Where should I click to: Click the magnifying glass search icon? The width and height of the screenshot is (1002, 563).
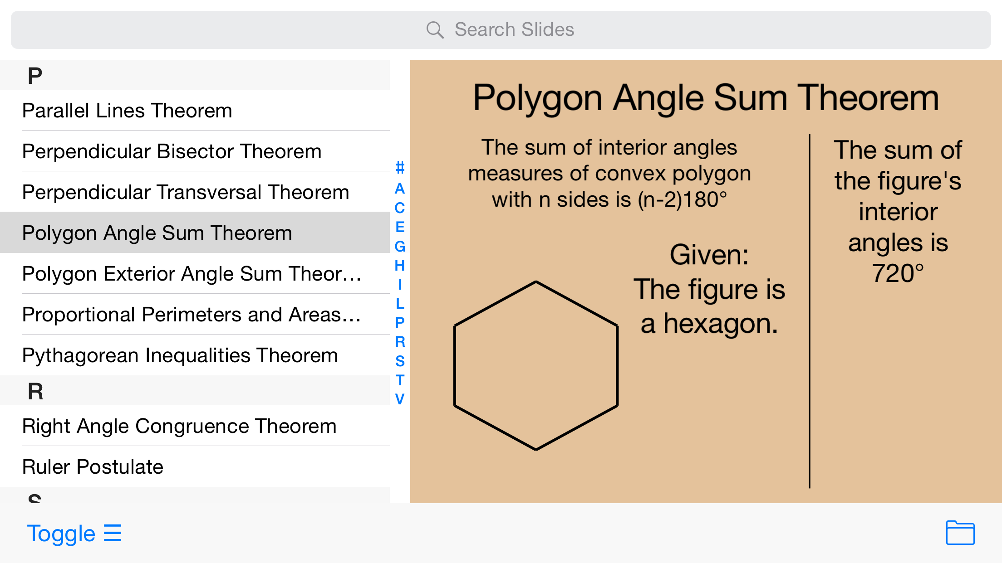435,30
